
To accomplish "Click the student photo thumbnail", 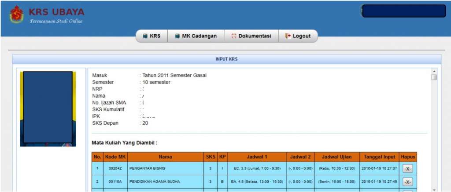I will (x=48, y=109).
